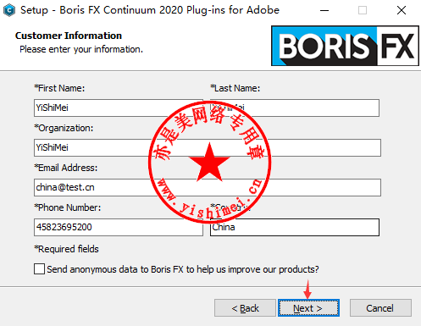Viewport: 421px width, 326px height.
Task: Click the Customer Information heading
Action: click(x=69, y=36)
